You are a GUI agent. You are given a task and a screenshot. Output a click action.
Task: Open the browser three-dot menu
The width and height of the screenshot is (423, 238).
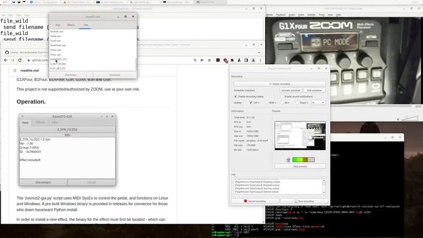[x=260, y=60]
